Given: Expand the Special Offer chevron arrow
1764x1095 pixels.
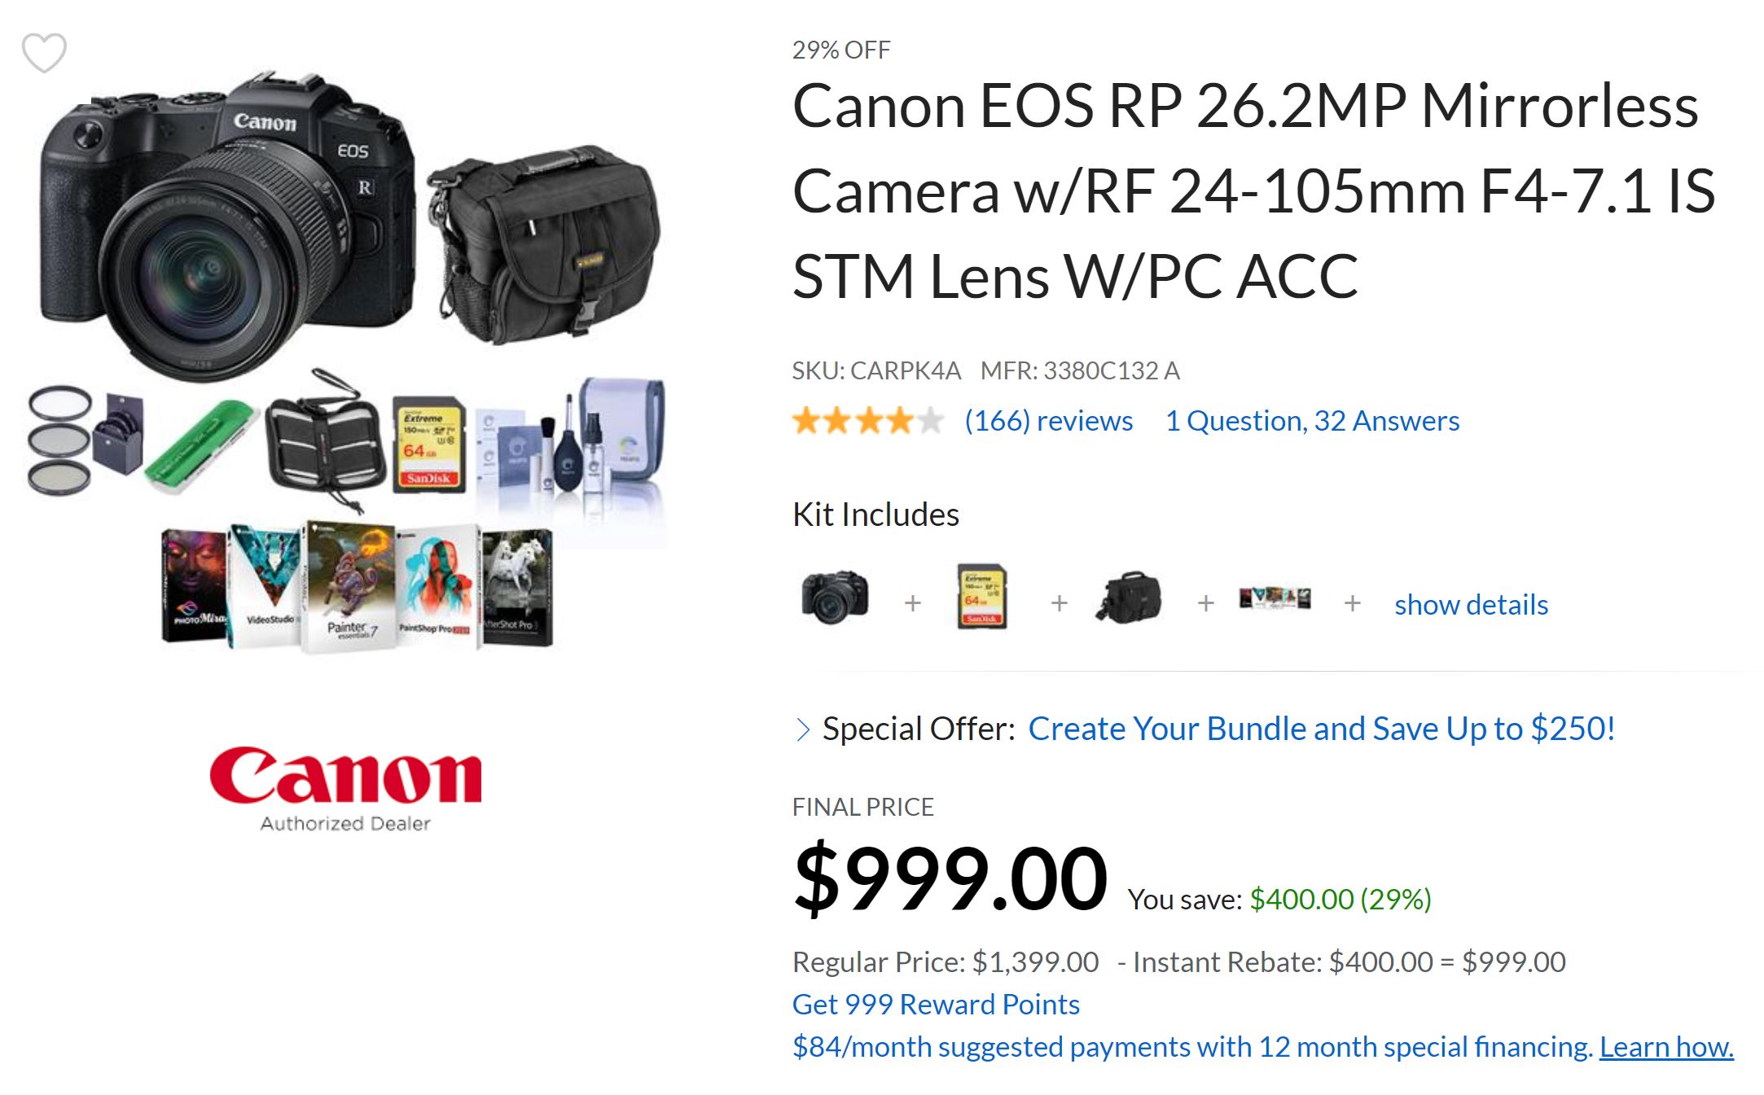Looking at the screenshot, I should click(803, 729).
